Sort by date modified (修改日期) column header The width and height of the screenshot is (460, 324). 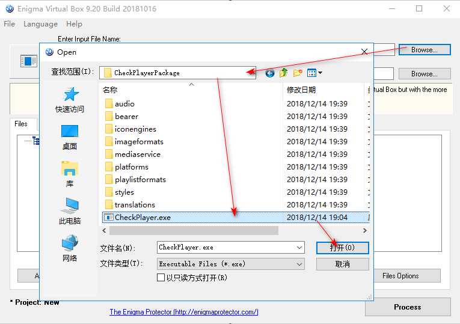323,90
